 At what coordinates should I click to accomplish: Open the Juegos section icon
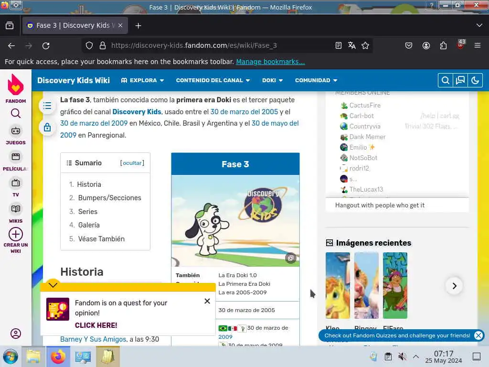pos(16,131)
